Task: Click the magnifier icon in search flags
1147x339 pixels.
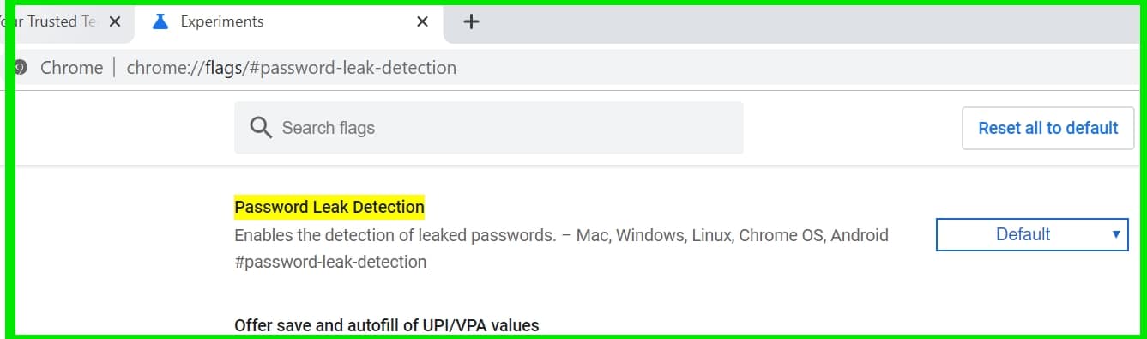Action: tap(261, 128)
